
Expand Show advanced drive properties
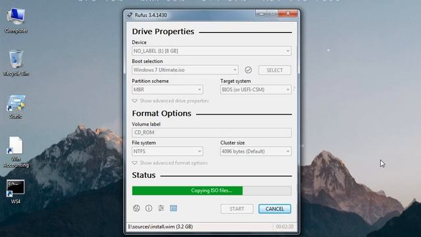(170, 101)
